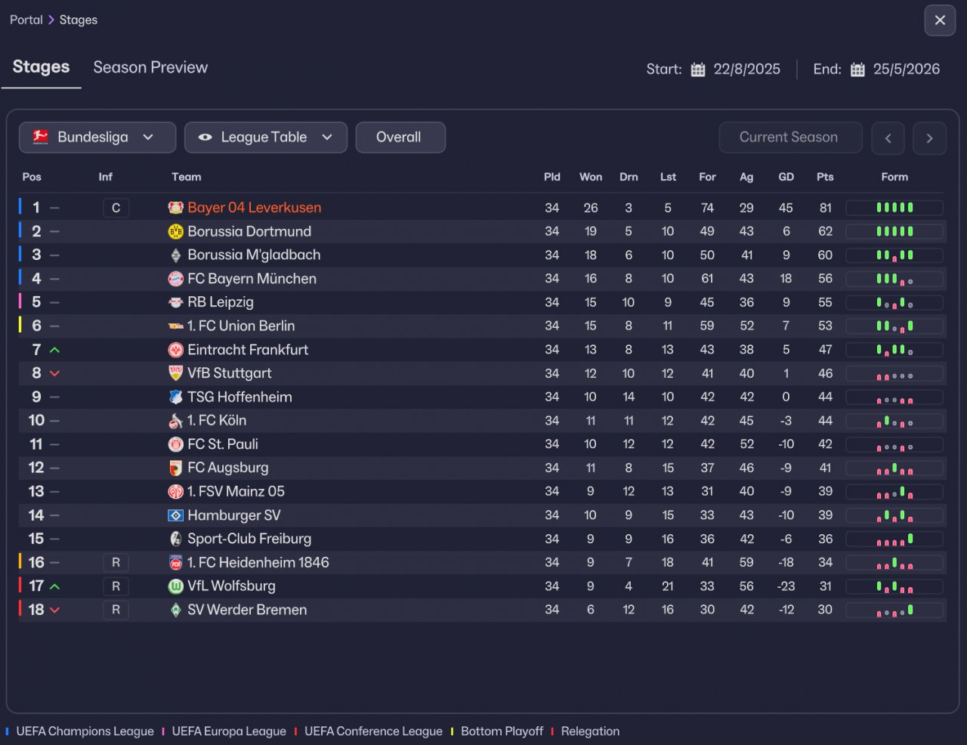Expand the League Table view dropdown
This screenshot has height=745, width=967.
click(266, 138)
